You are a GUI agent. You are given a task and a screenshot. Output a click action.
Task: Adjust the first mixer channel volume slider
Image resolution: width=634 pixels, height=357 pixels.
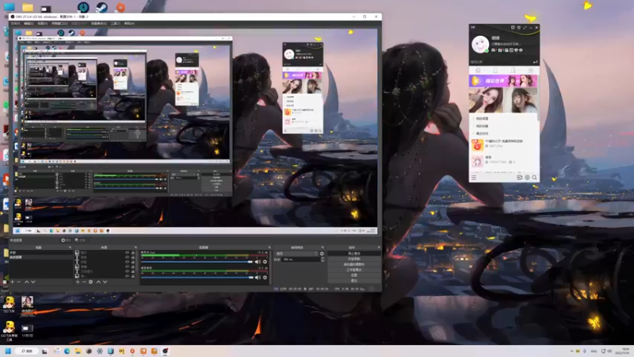pyautogui.click(x=197, y=262)
